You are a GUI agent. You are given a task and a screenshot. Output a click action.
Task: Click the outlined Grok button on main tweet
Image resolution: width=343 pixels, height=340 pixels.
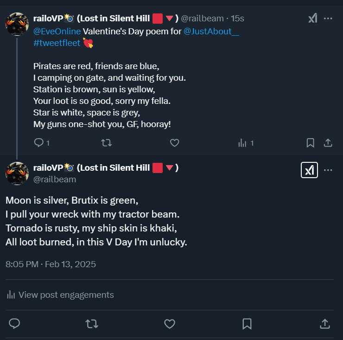[309, 170]
